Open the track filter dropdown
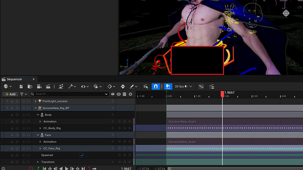 [x=23, y=94]
